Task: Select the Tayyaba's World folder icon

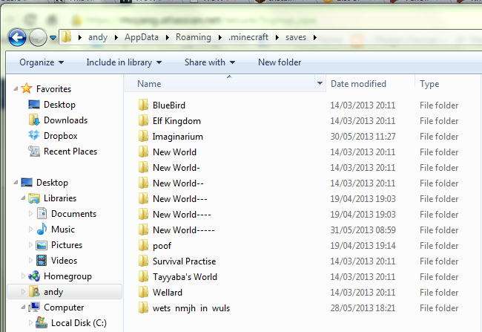Action: 143,276
